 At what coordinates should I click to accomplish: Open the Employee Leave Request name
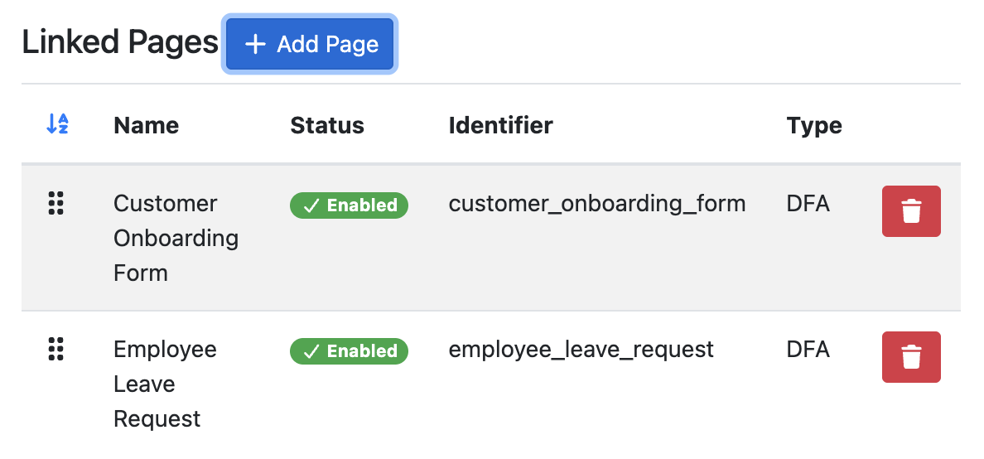coord(165,384)
